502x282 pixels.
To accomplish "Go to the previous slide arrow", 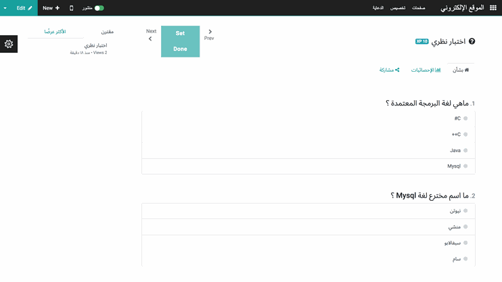I will [209, 34].
